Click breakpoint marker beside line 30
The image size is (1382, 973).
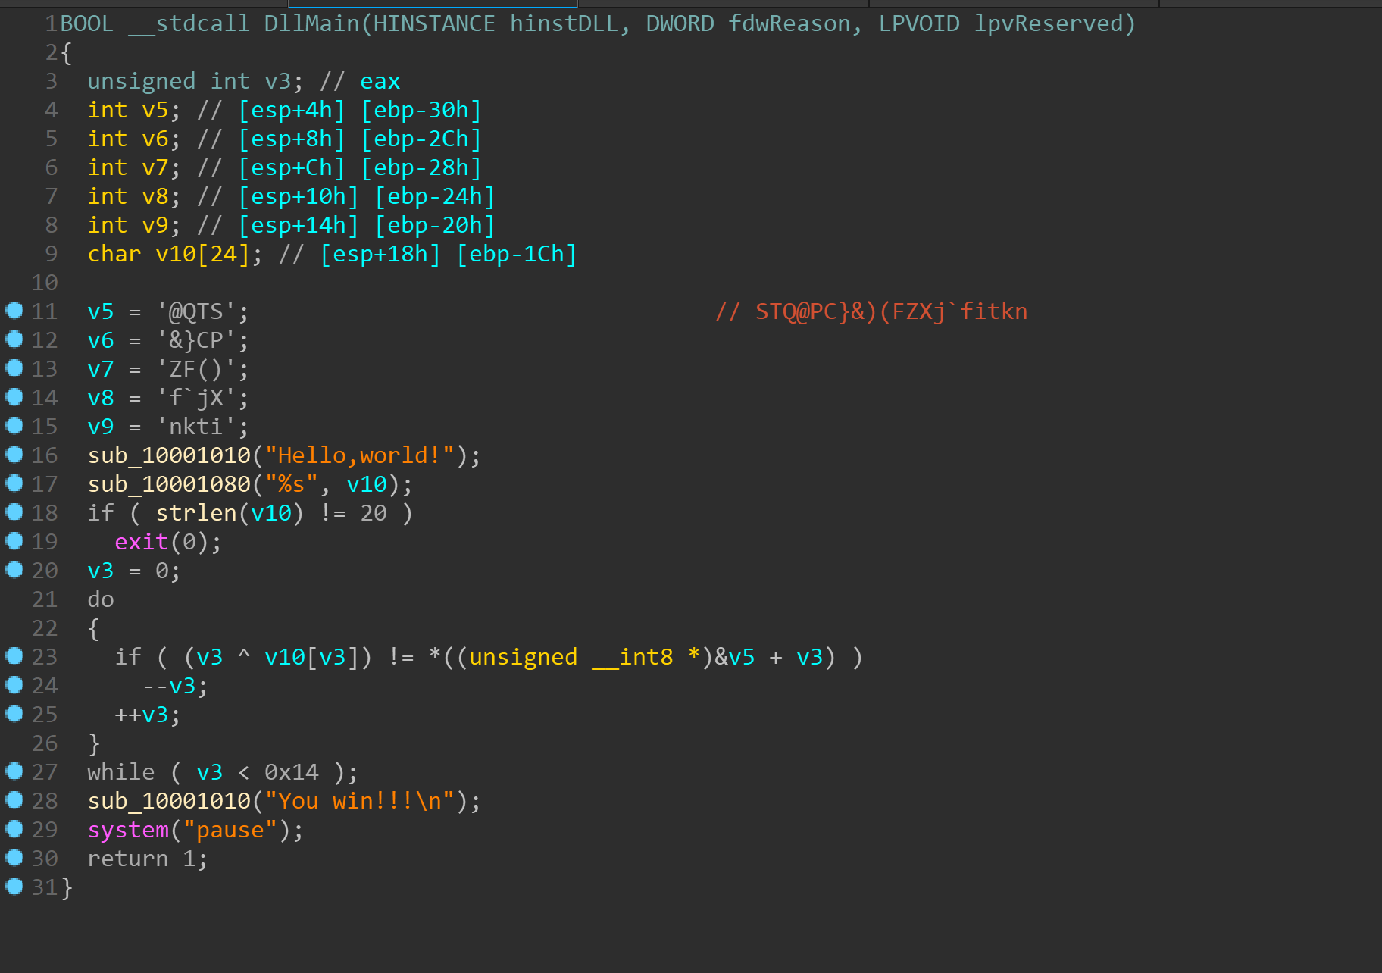(x=14, y=857)
